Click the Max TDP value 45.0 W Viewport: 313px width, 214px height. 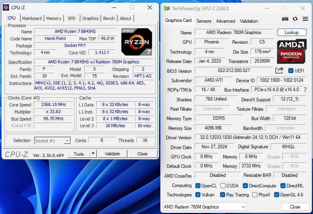[107, 38]
